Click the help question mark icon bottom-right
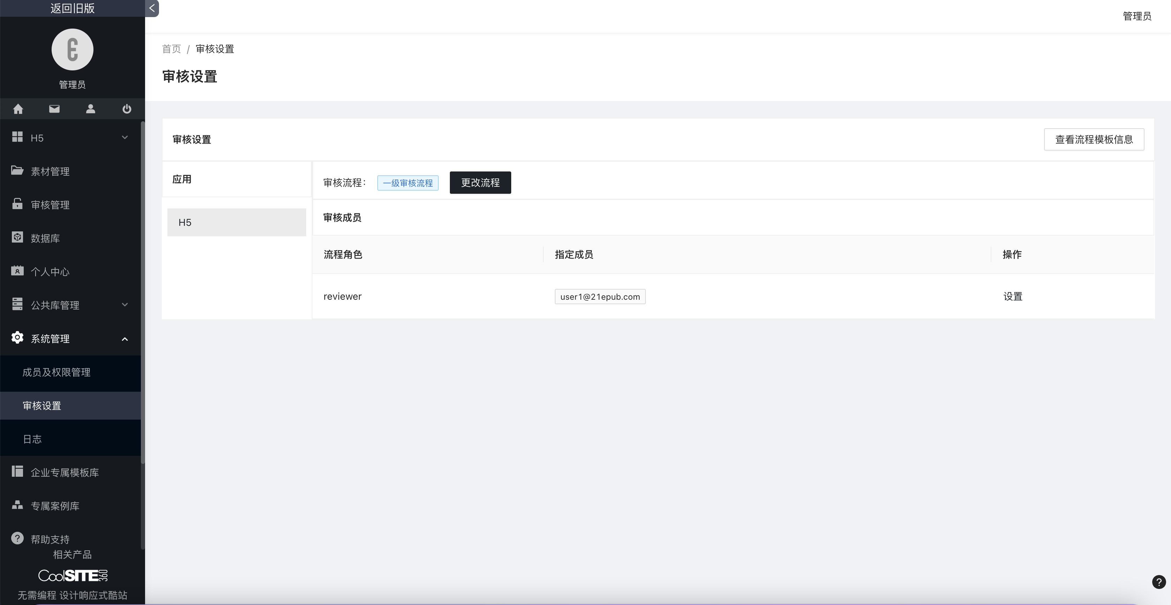 click(1159, 582)
